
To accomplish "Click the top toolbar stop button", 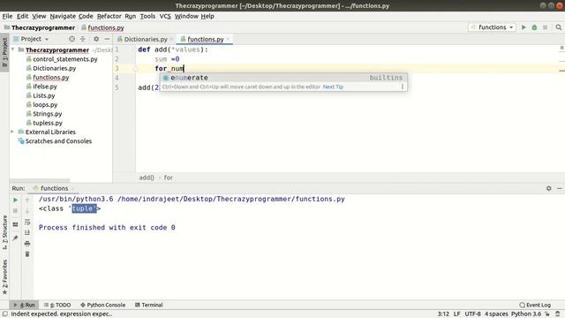I will [546, 27].
